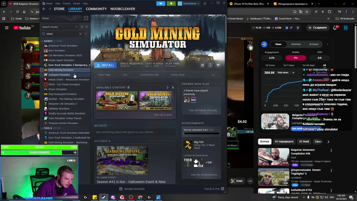Click the recent-activity clock filter icon
357x201 pixels.
[x=82, y=27]
